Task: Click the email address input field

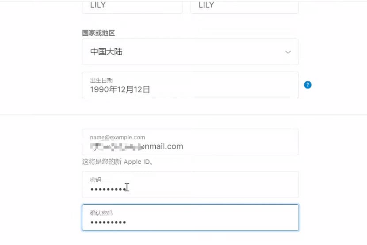Action: coord(190,142)
